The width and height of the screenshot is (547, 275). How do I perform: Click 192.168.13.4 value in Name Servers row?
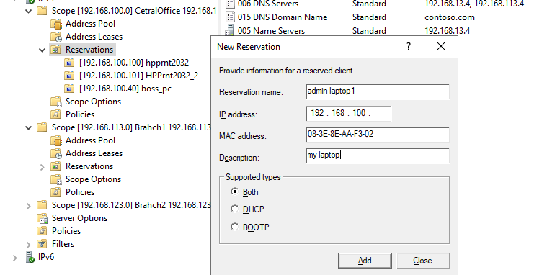(x=447, y=31)
